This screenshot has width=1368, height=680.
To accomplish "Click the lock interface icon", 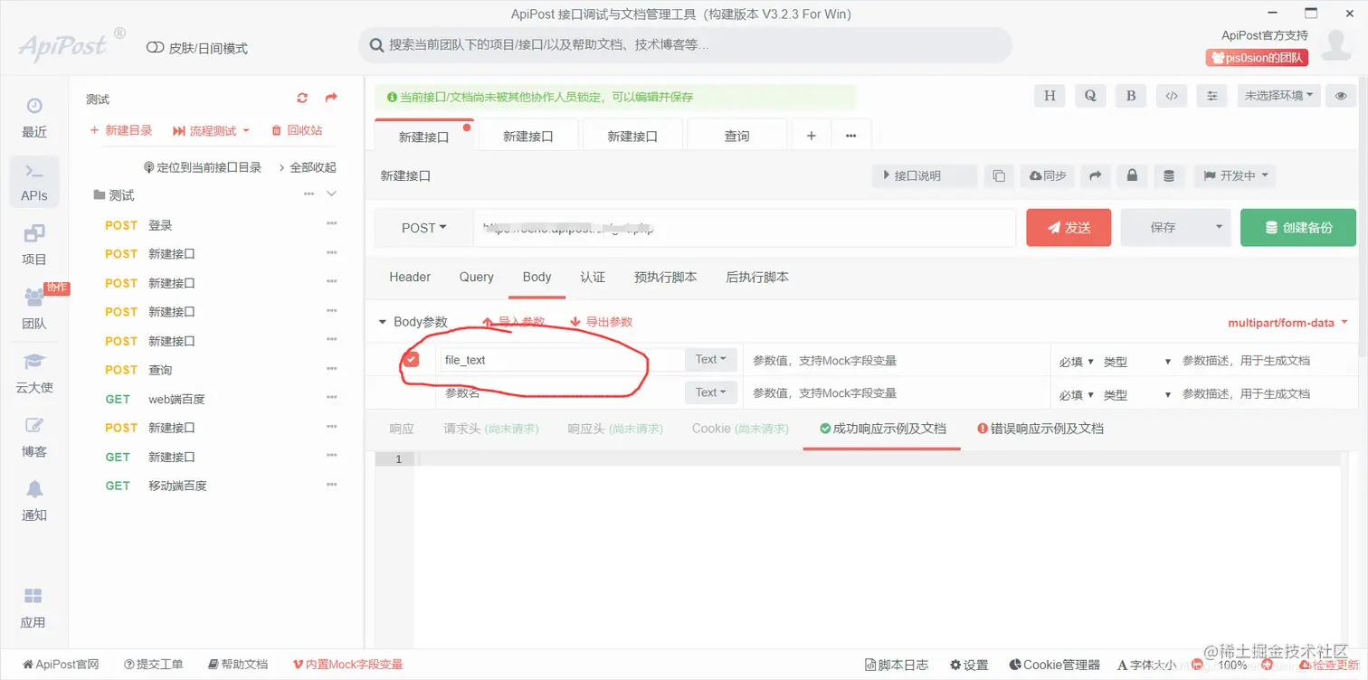I will (x=1132, y=176).
